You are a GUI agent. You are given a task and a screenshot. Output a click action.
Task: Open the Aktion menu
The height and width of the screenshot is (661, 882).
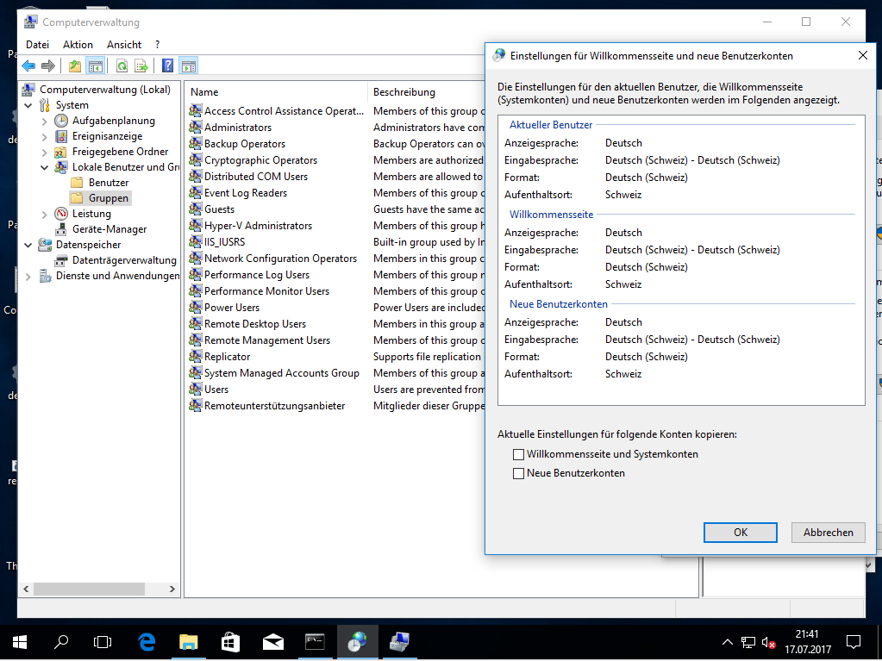(78, 45)
